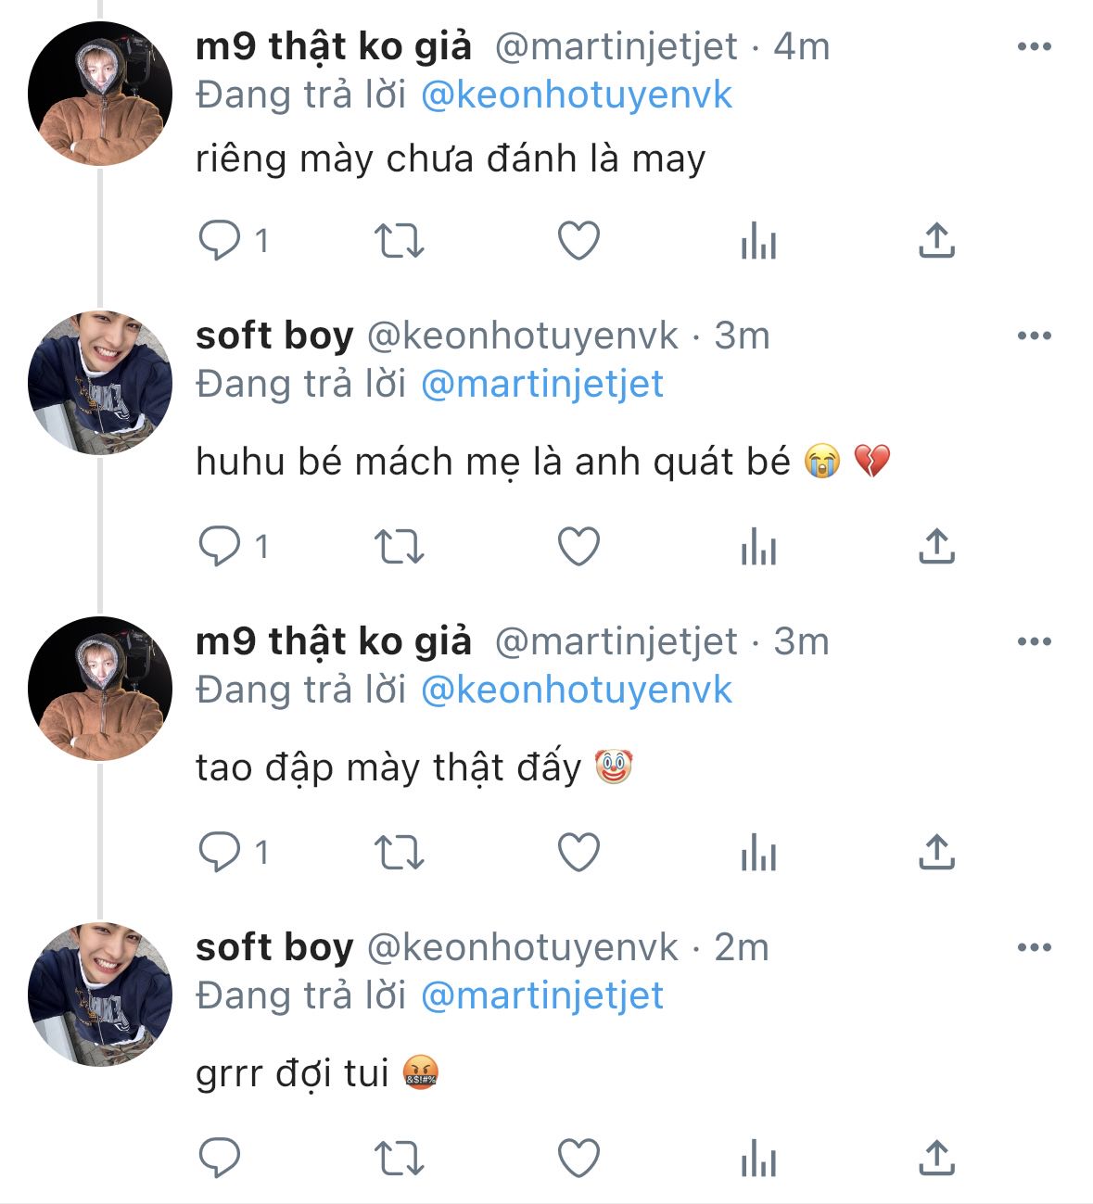Retweet the "riêng mày chưa đánh là may" tweet
The width and height of the screenshot is (1093, 1204).
point(399,241)
